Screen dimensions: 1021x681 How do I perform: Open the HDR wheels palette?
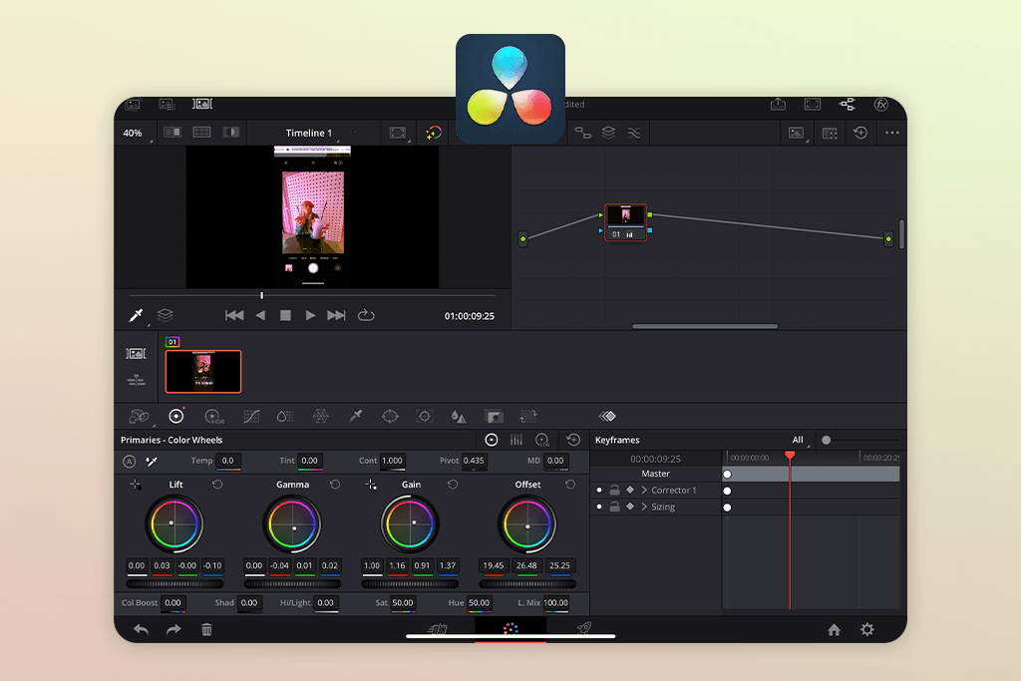pos(214,416)
